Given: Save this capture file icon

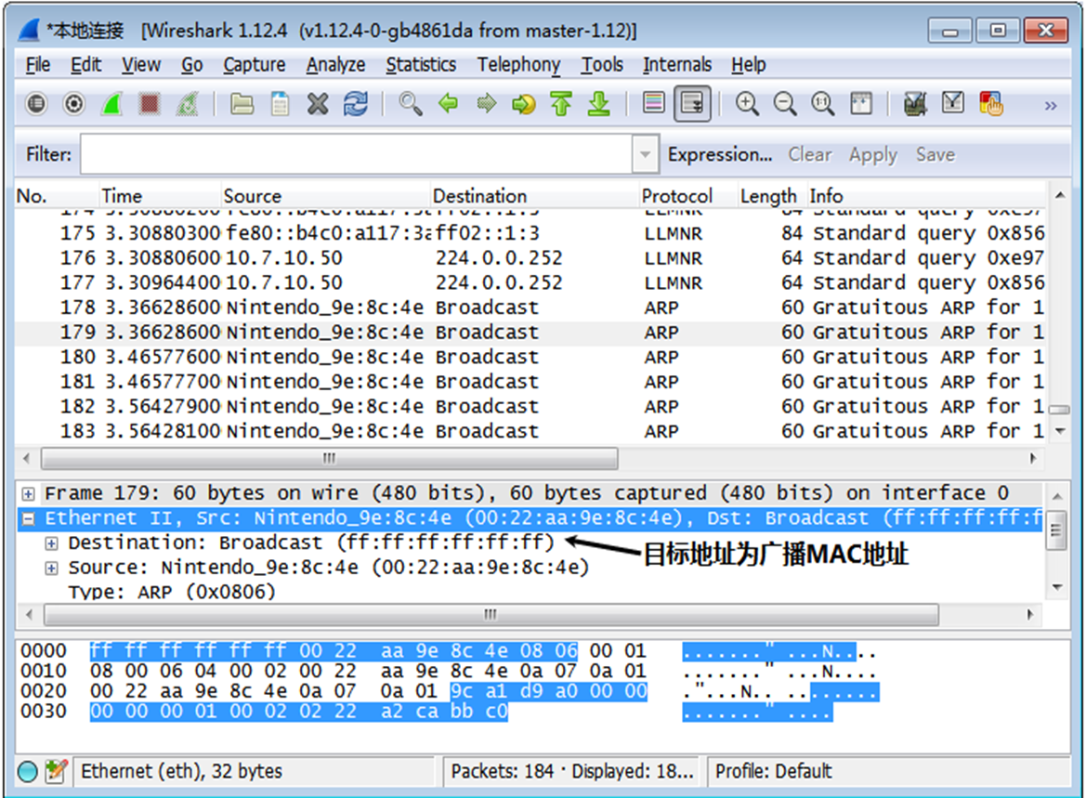Looking at the screenshot, I should click(280, 104).
